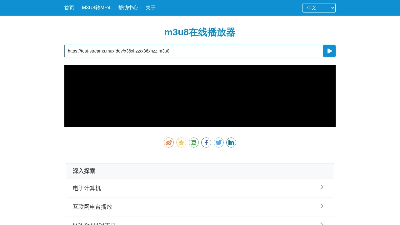Click the 深入探索 section header
The width and height of the screenshot is (400, 225).
pos(84,171)
